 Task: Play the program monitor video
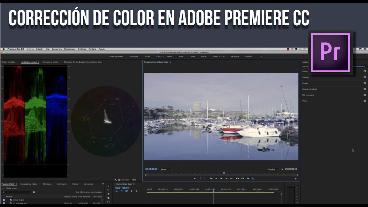pos(221,179)
